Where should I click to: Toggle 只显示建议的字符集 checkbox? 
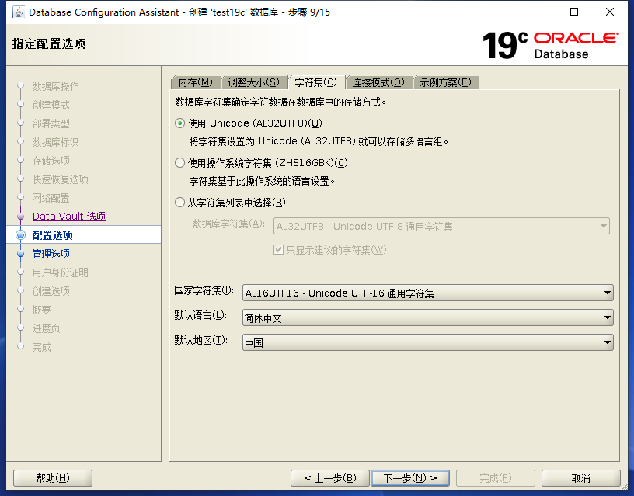coord(278,250)
